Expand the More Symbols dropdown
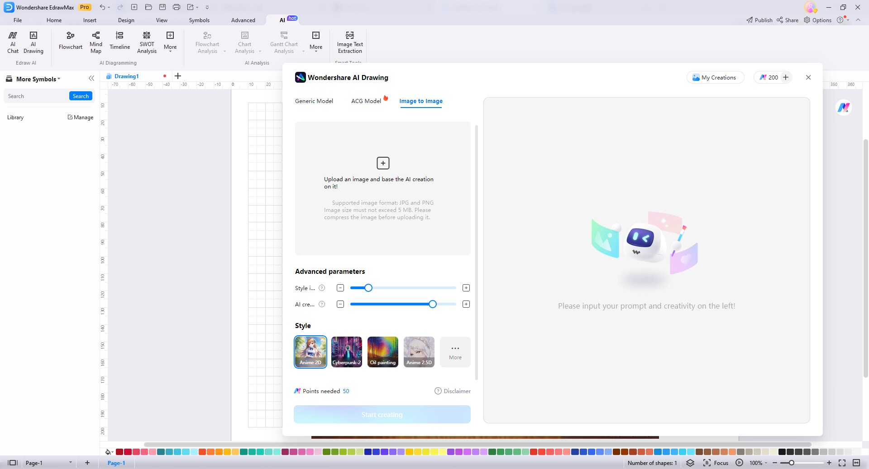 [59, 79]
